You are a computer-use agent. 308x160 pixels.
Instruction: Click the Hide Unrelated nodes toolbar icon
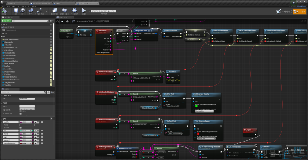tap(39, 11)
